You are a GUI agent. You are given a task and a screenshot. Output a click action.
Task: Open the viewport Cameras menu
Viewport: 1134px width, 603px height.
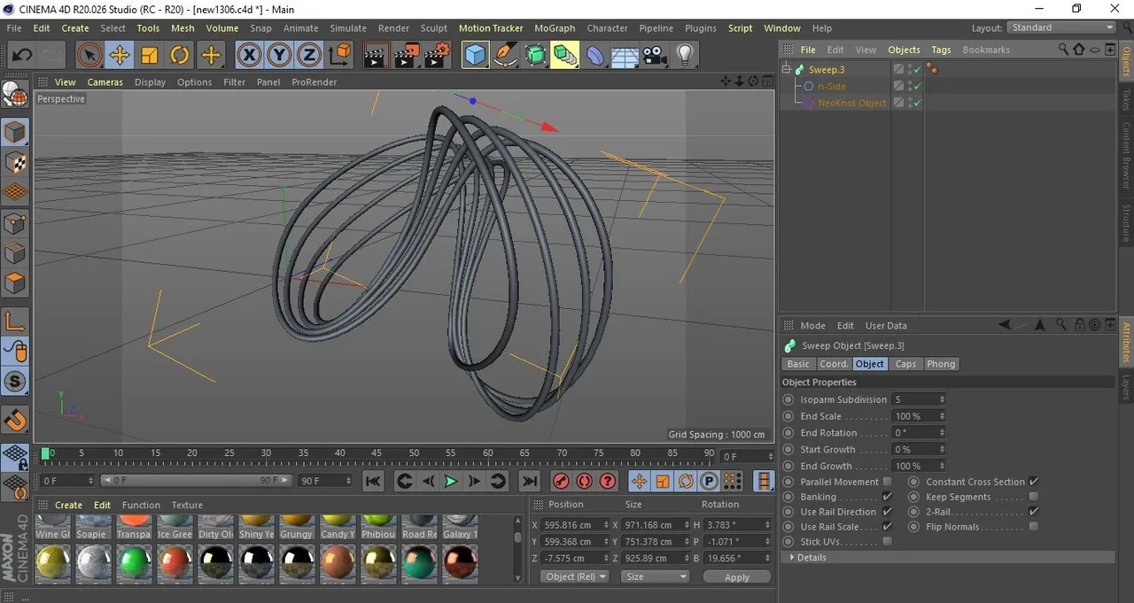click(105, 82)
